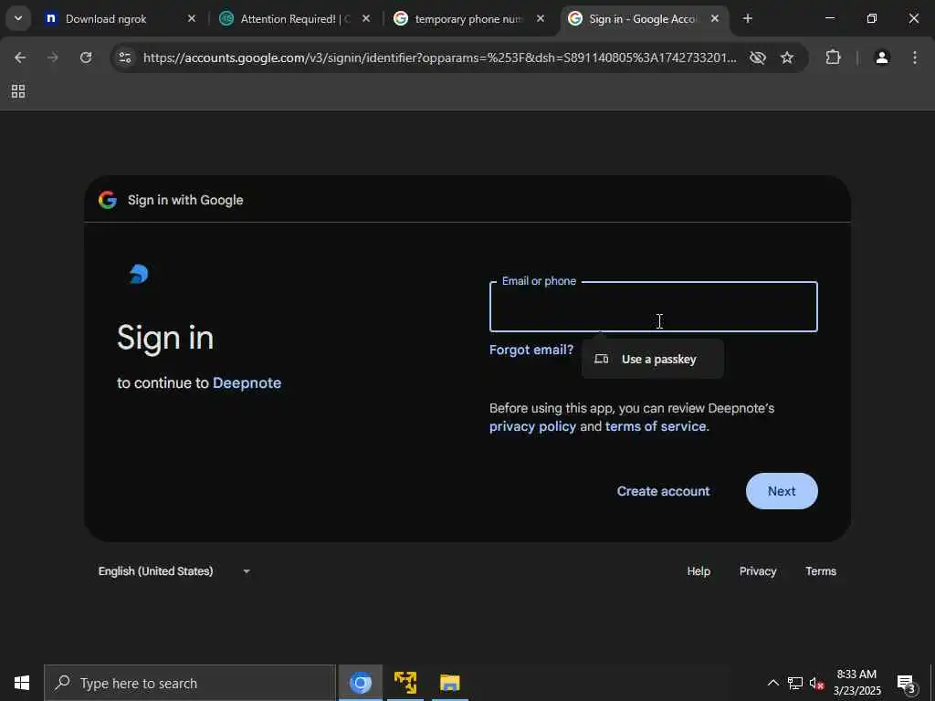This screenshot has height=701, width=935.
Task: Open the apps grid in bookmarks bar
Action: (x=18, y=91)
